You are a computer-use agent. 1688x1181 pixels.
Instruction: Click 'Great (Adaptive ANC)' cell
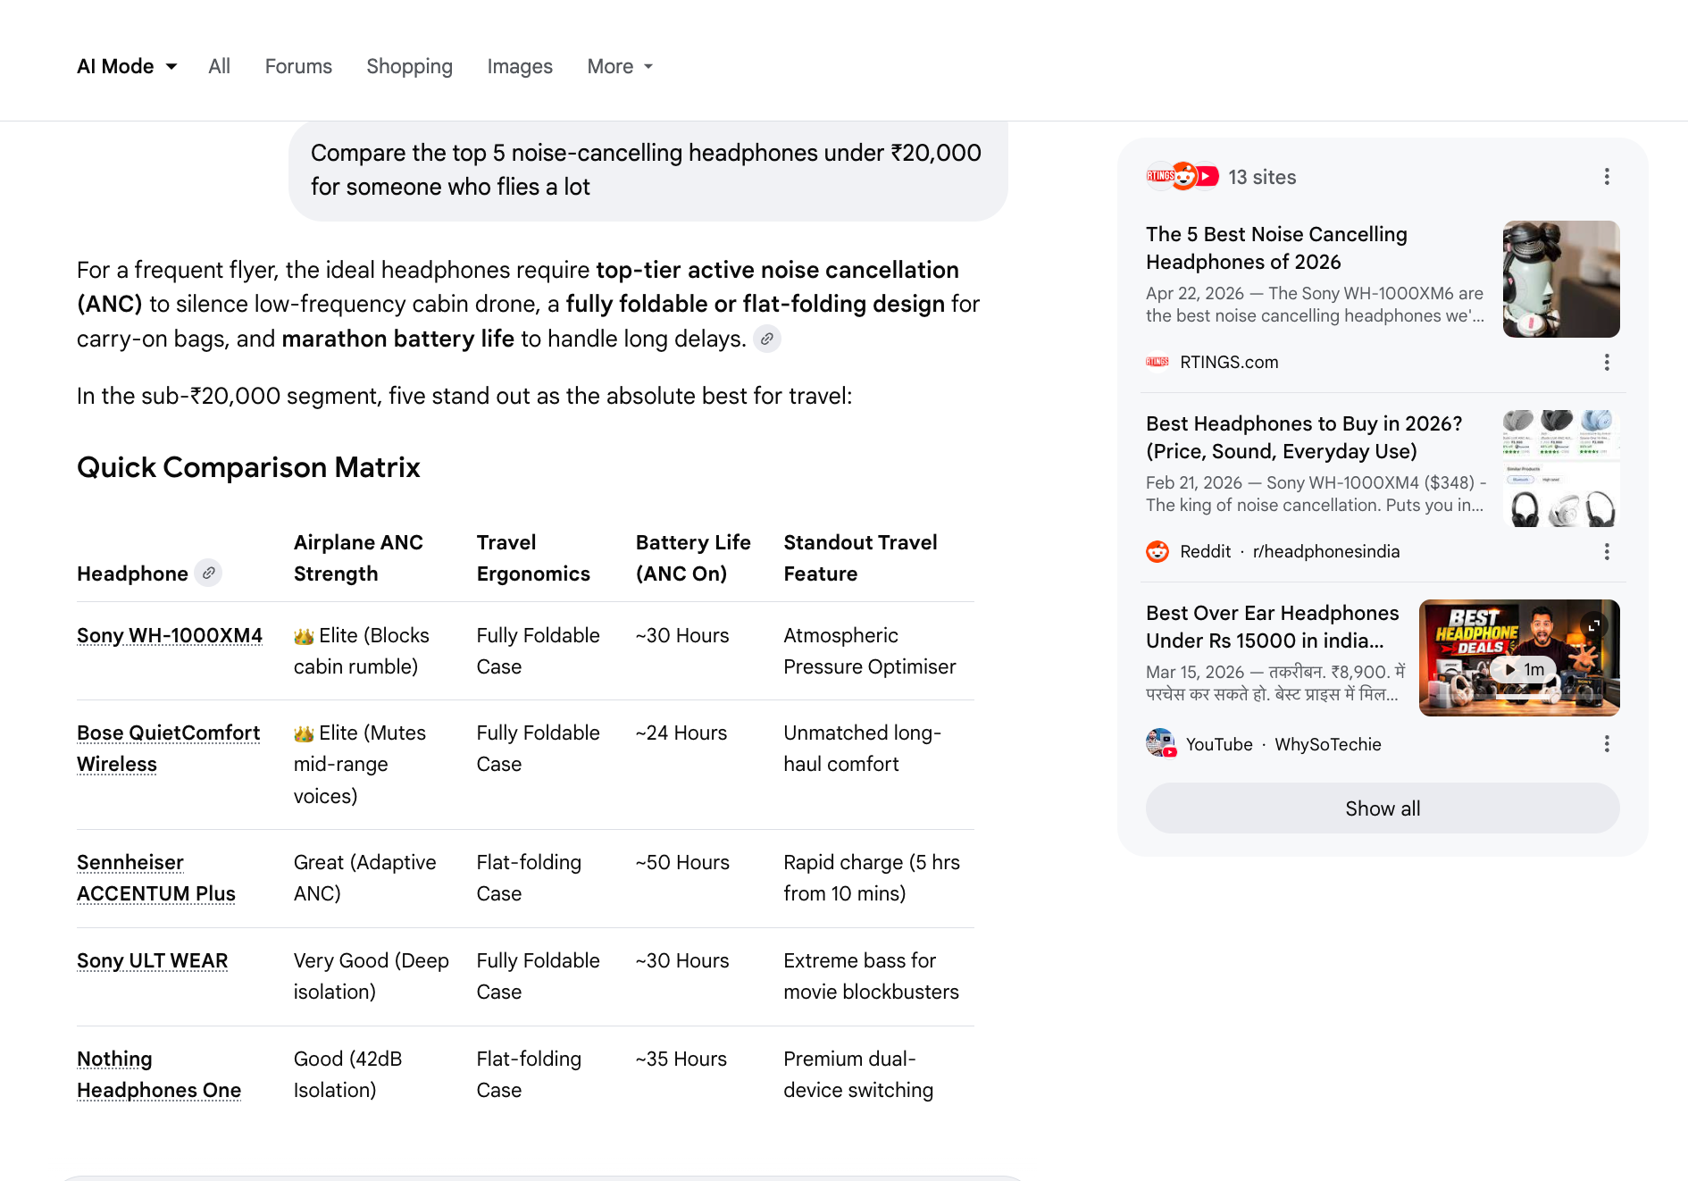(365, 878)
